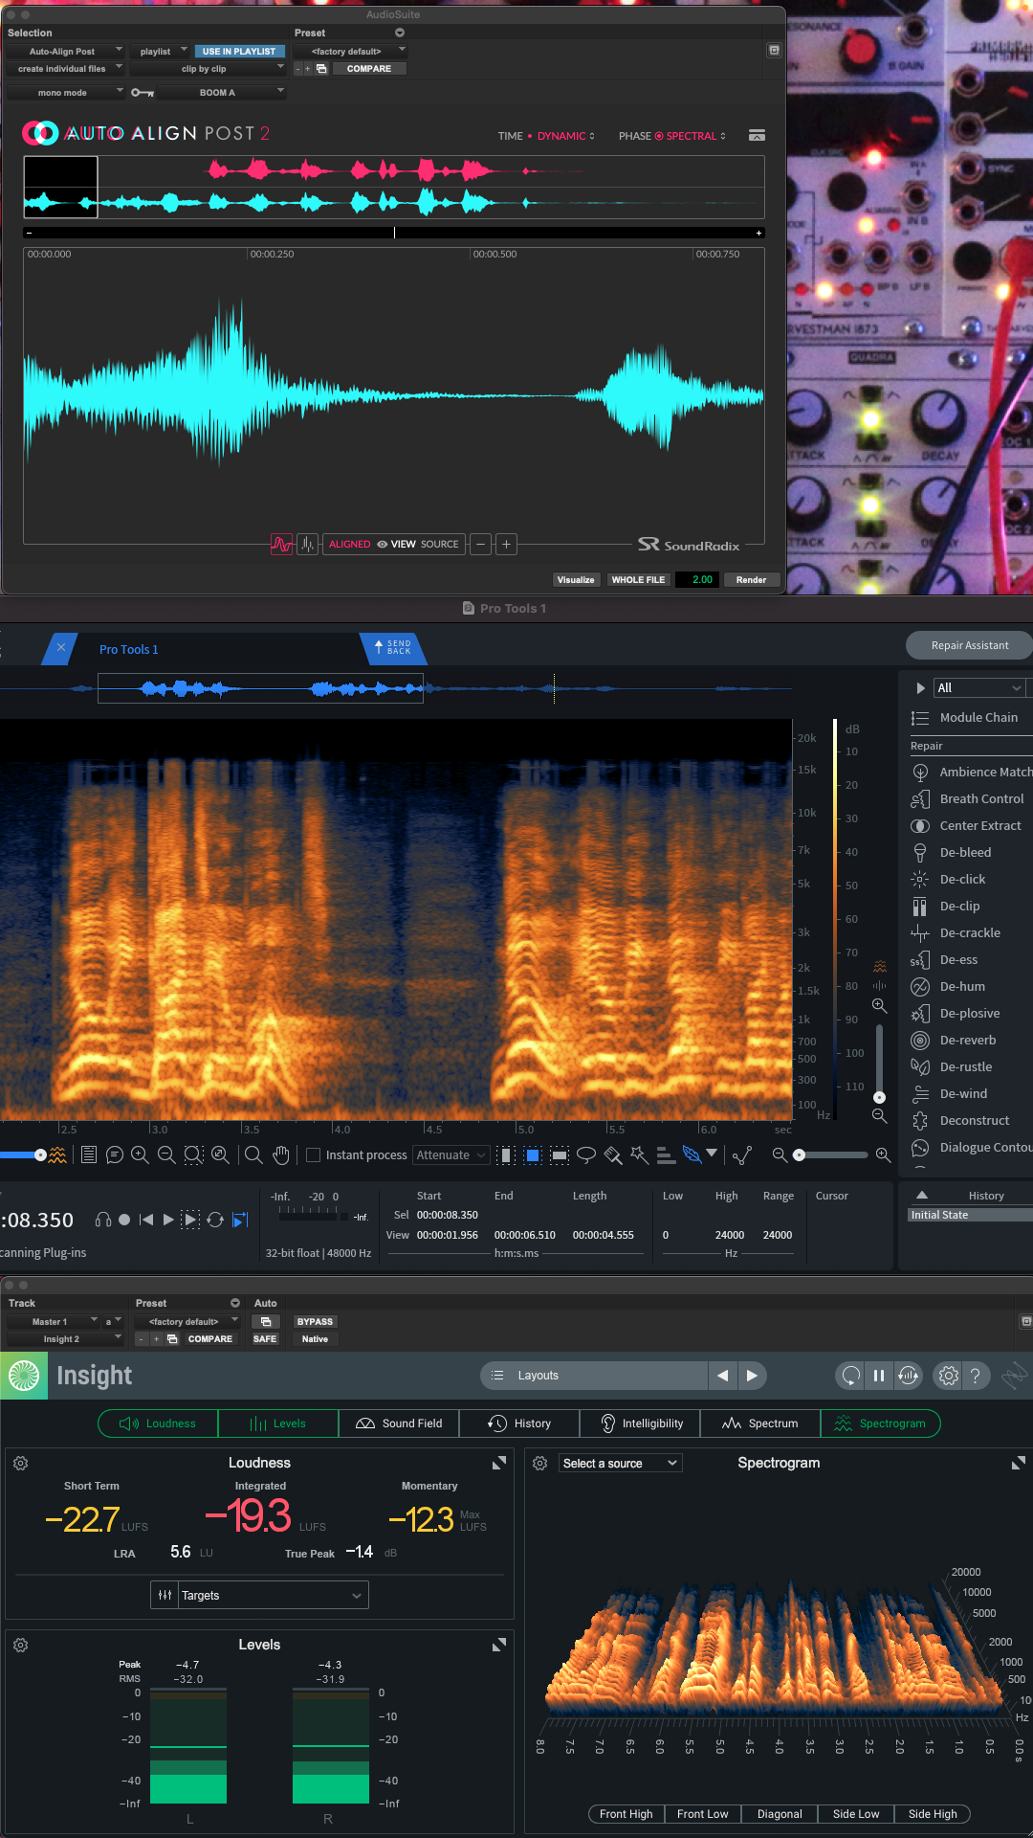Open Insight settings gear

pos(948,1376)
